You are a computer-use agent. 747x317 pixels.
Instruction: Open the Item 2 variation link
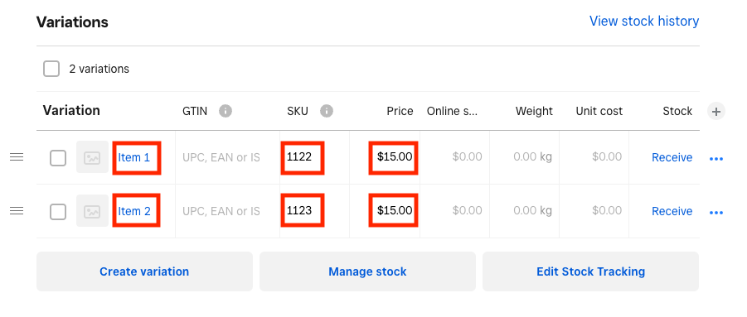(x=134, y=211)
